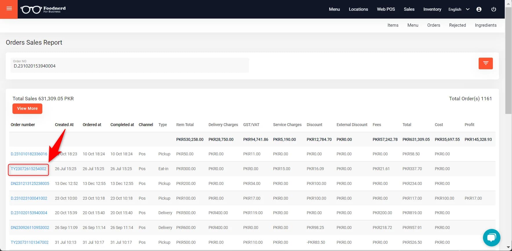The image size is (512, 251).
Task: Click the page vertical scrollbar thumb
Action: tap(508, 60)
